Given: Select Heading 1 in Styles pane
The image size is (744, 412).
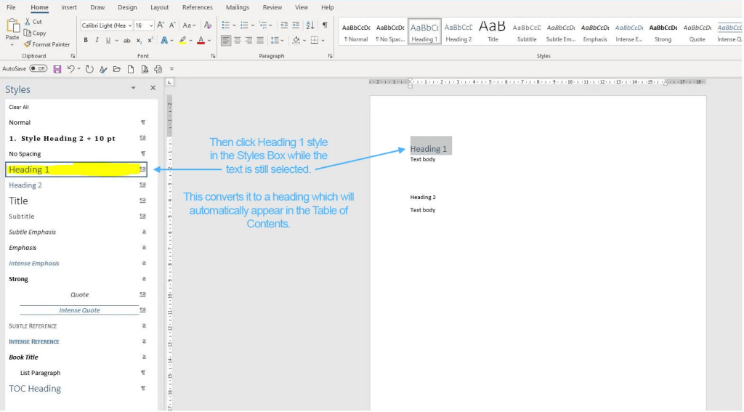Looking at the screenshot, I should [x=76, y=169].
